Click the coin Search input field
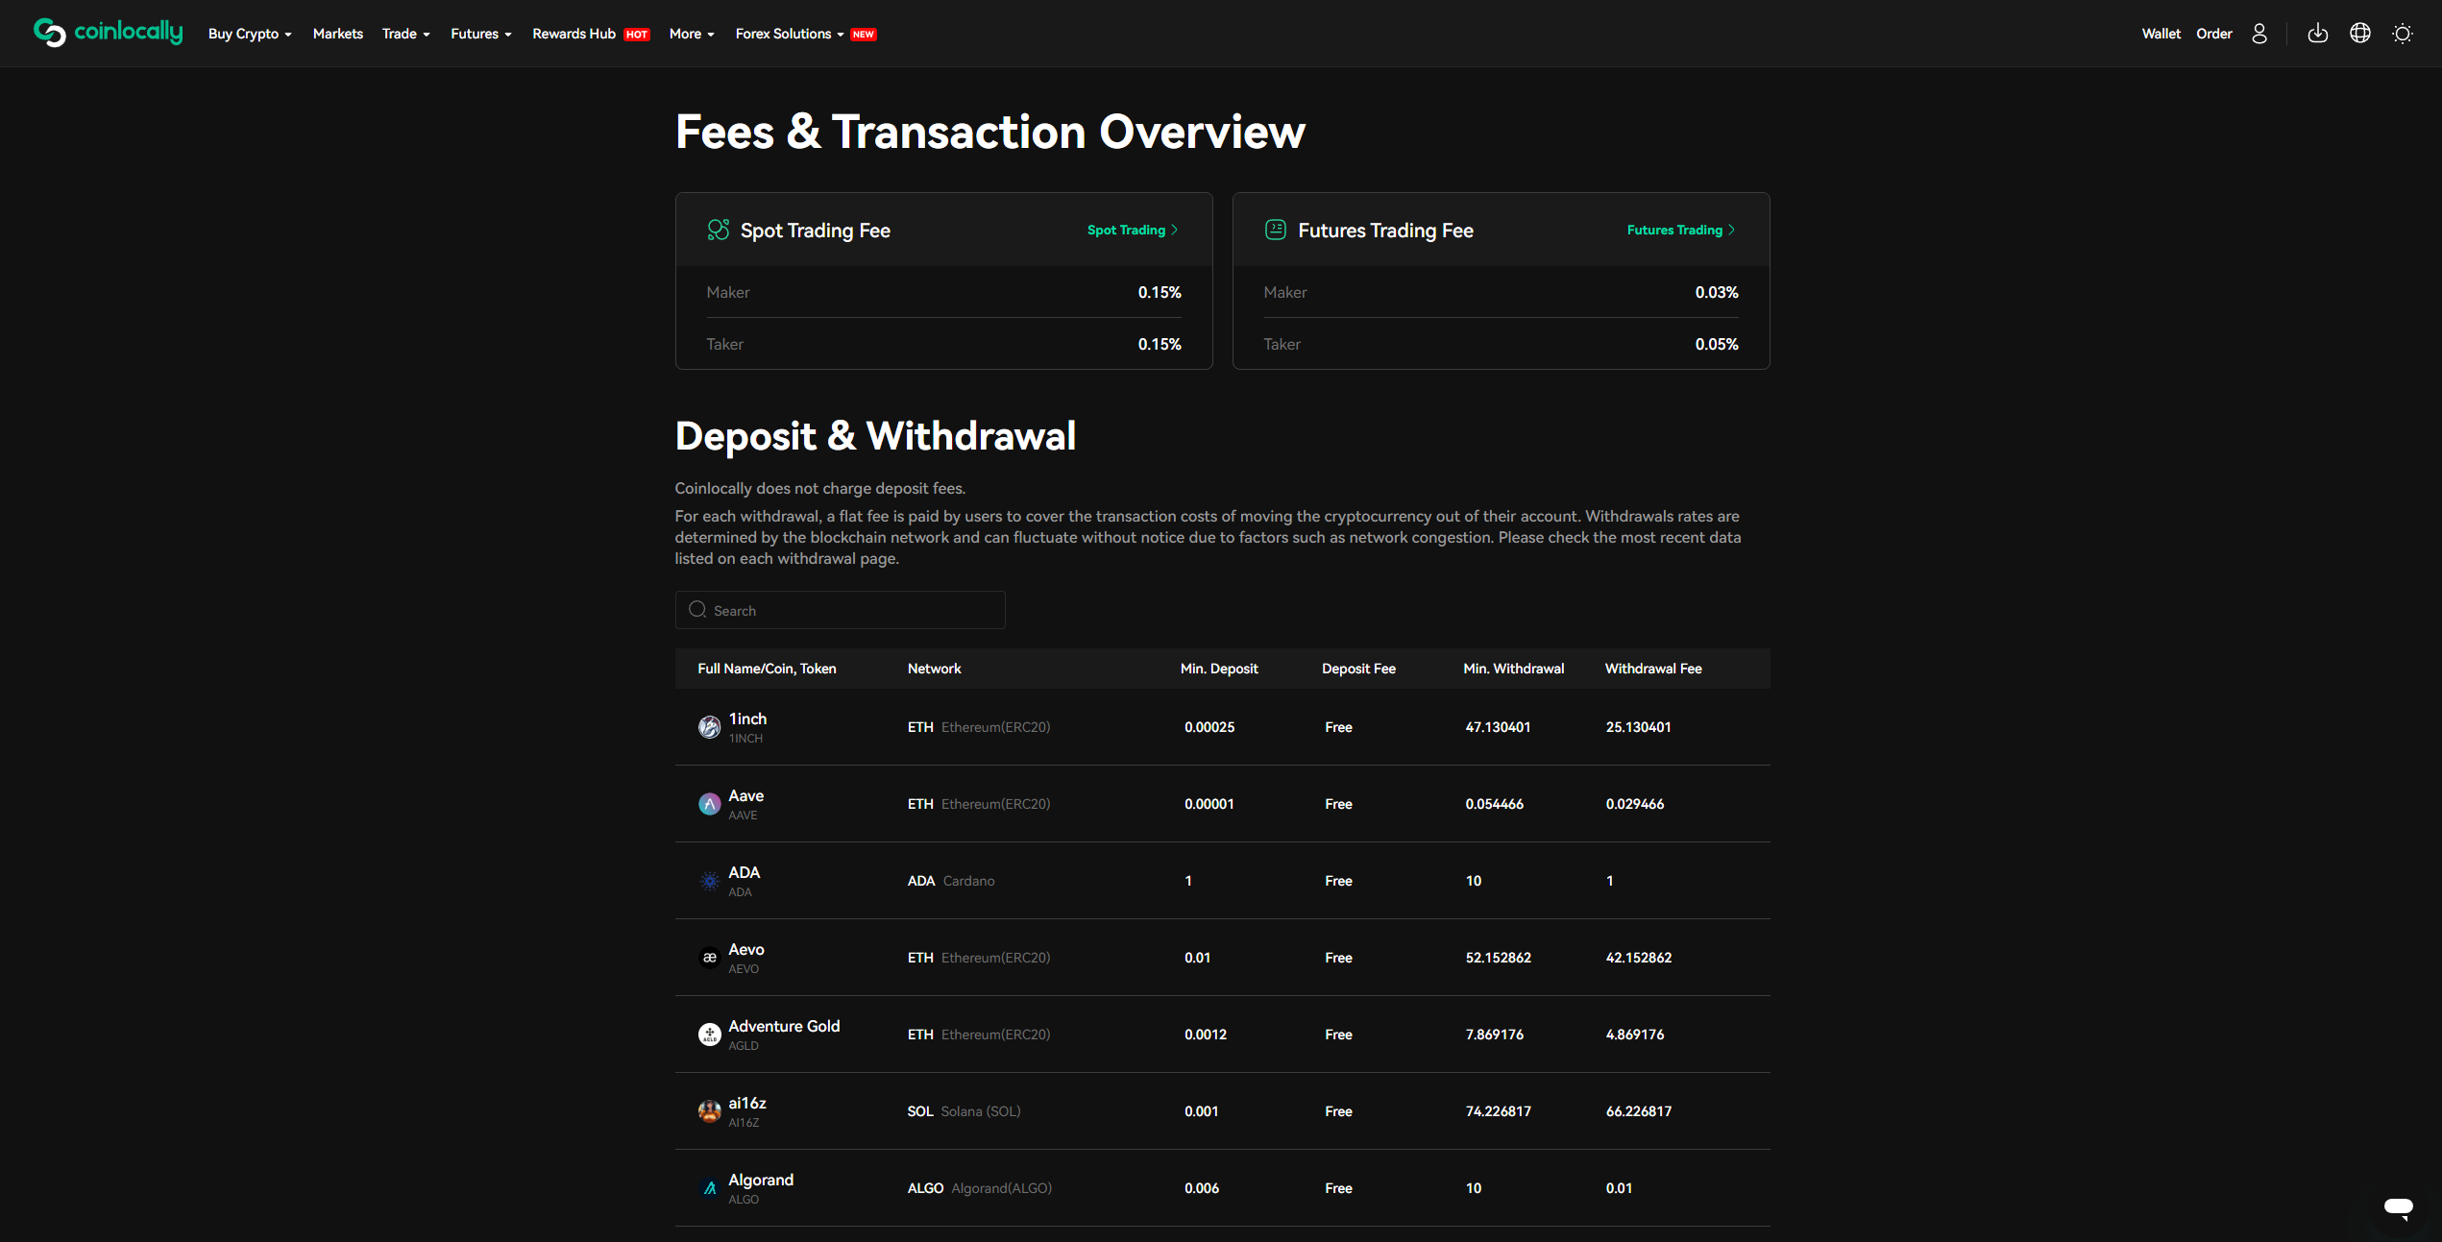This screenshot has height=1242, width=2442. tap(840, 610)
